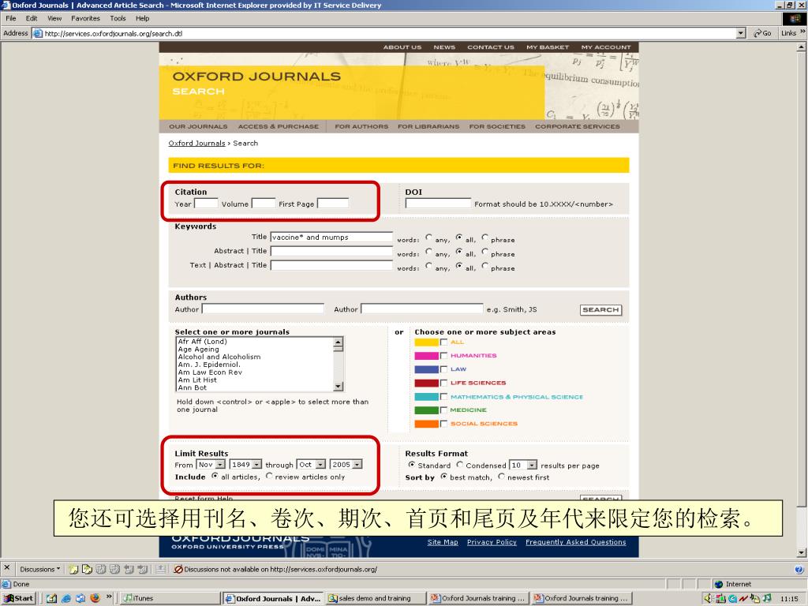The image size is (808, 606).
Task: Open the Edit menu
Action: [x=32, y=18]
